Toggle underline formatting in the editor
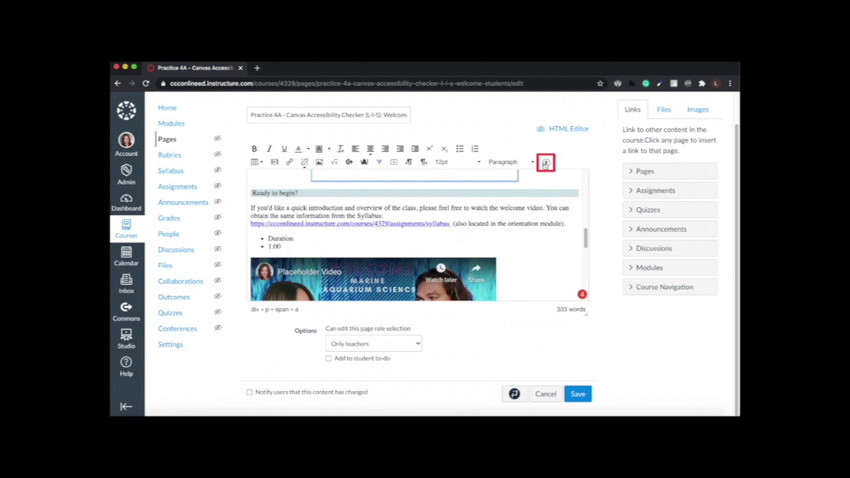Image resolution: width=850 pixels, height=478 pixels. [284, 149]
